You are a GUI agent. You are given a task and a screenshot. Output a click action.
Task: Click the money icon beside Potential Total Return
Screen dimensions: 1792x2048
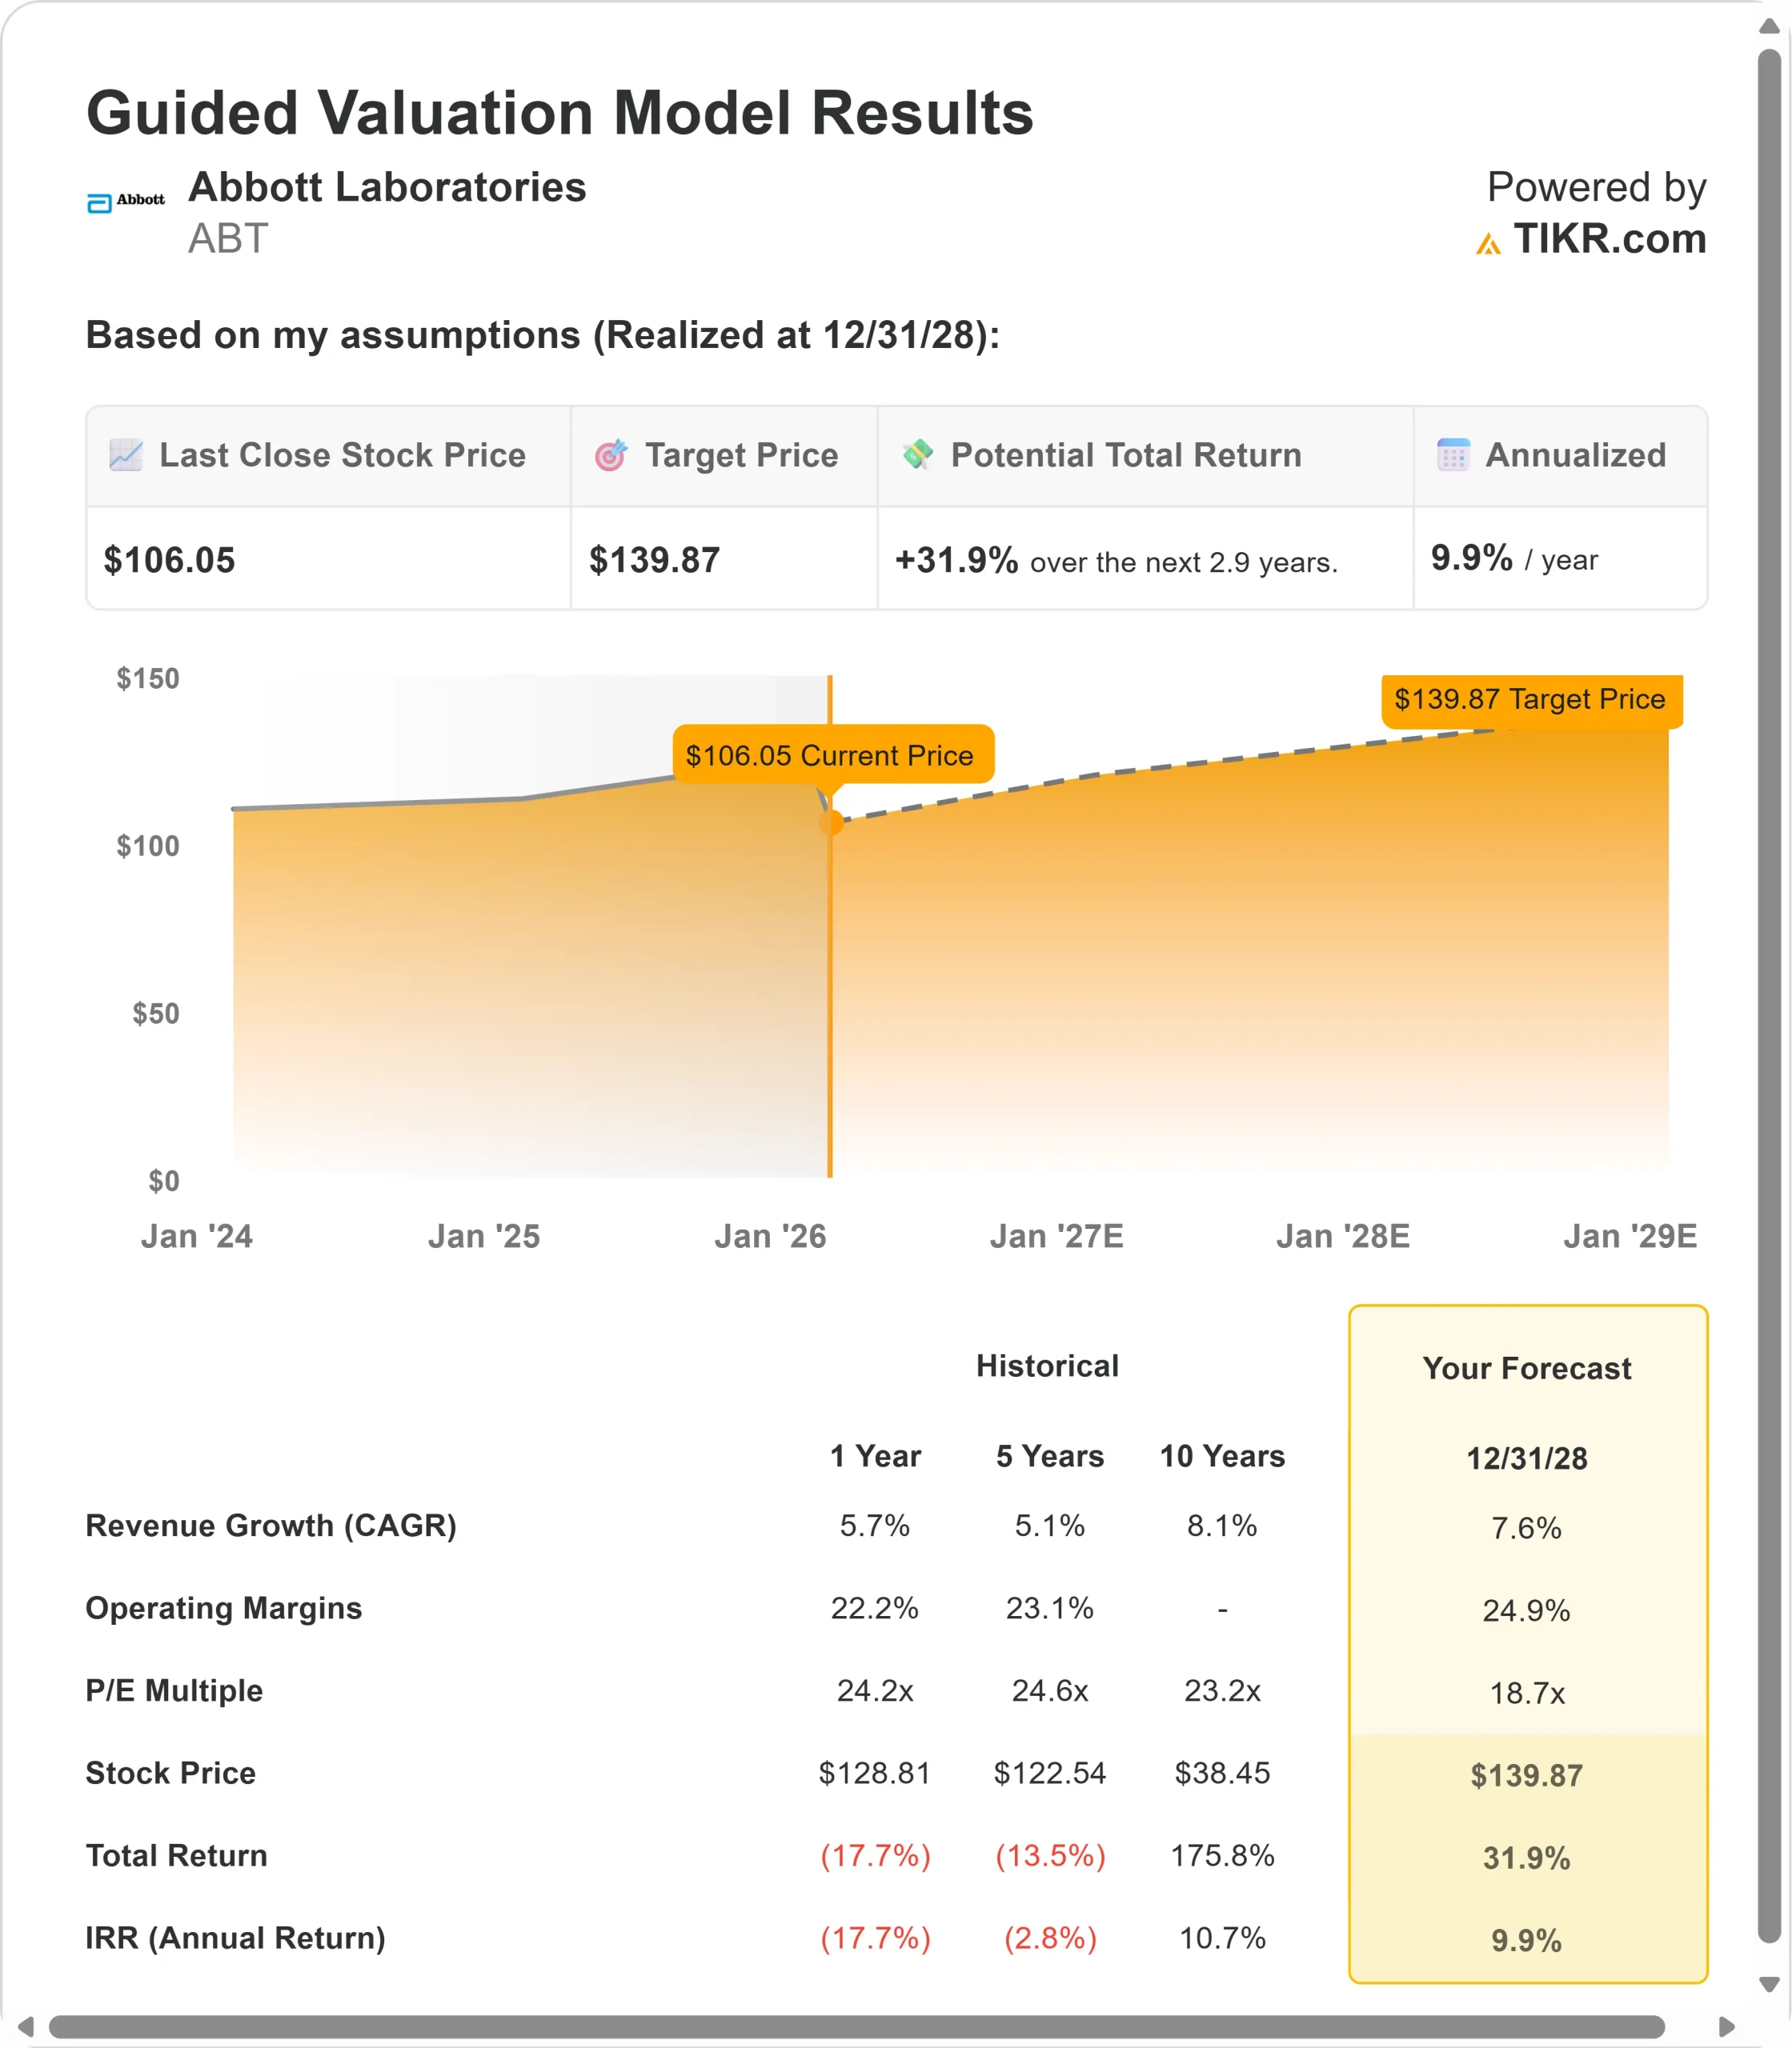(x=917, y=454)
